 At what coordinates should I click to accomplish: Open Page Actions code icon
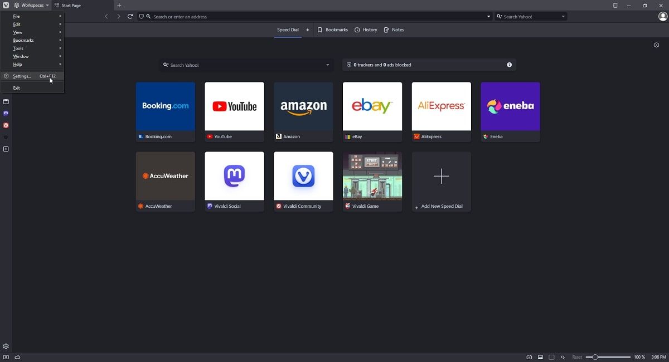(563, 357)
